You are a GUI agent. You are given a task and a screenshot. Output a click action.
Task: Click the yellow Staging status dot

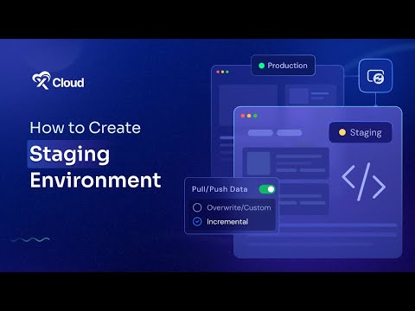[x=342, y=132]
